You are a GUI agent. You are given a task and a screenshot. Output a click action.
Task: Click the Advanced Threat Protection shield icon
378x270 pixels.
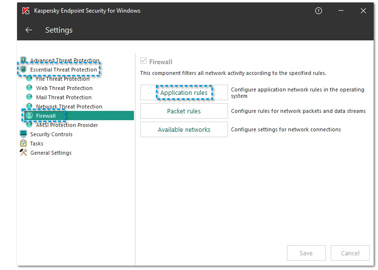coord(23,60)
